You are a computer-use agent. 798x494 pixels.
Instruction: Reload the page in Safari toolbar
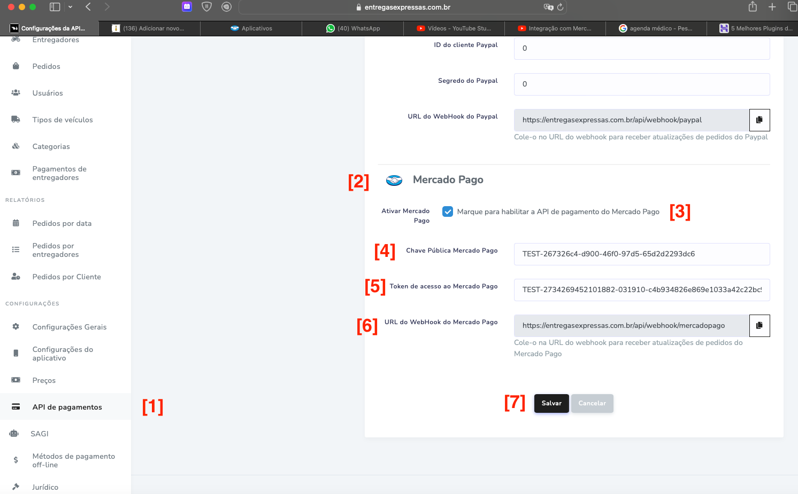(x=560, y=7)
